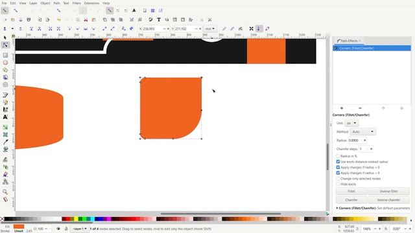The width and height of the screenshot is (415, 233).
Task: Open the Object menu
Action: pyautogui.click(x=45, y=3)
